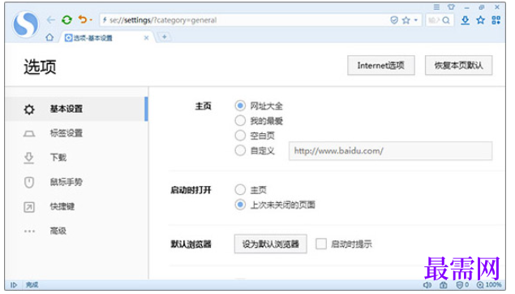Click the custom homepage URL field
This screenshot has width=515, height=294.
[x=391, y=151]
